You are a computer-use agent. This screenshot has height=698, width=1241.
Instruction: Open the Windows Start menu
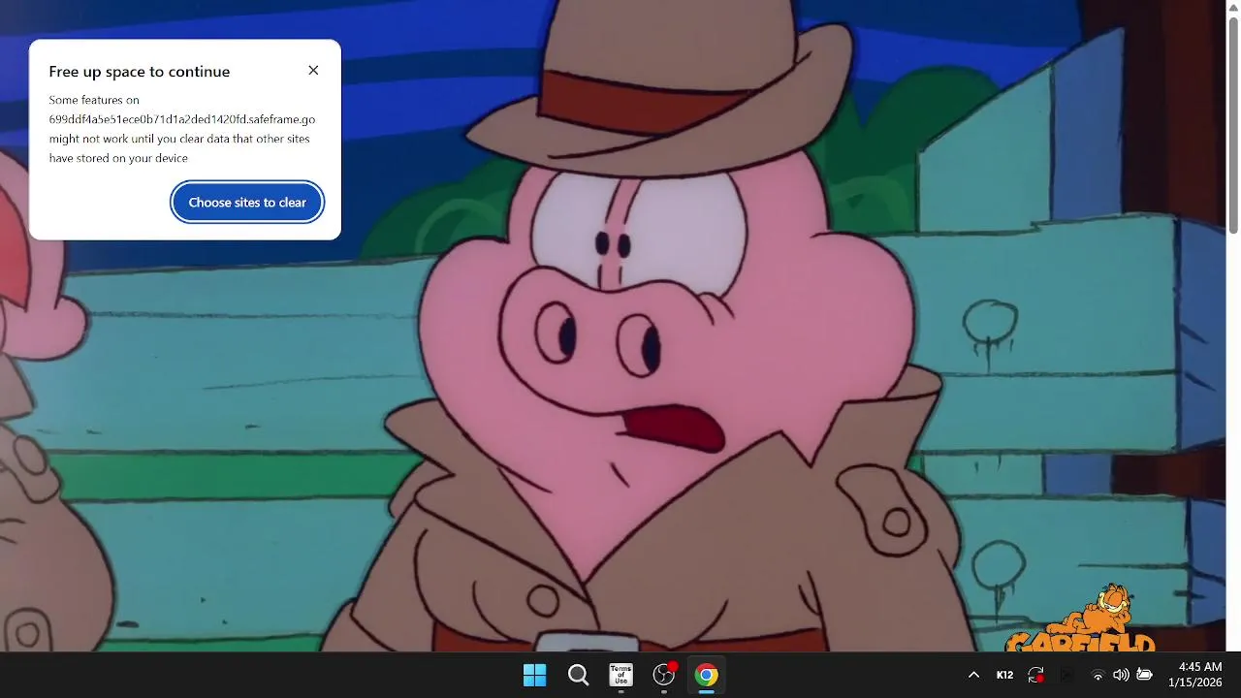click(534, 675)
